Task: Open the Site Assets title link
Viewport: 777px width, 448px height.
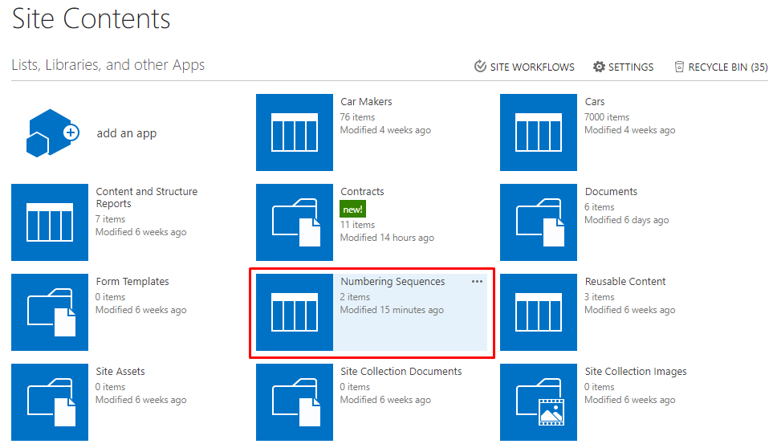Action: coord(120,371)
